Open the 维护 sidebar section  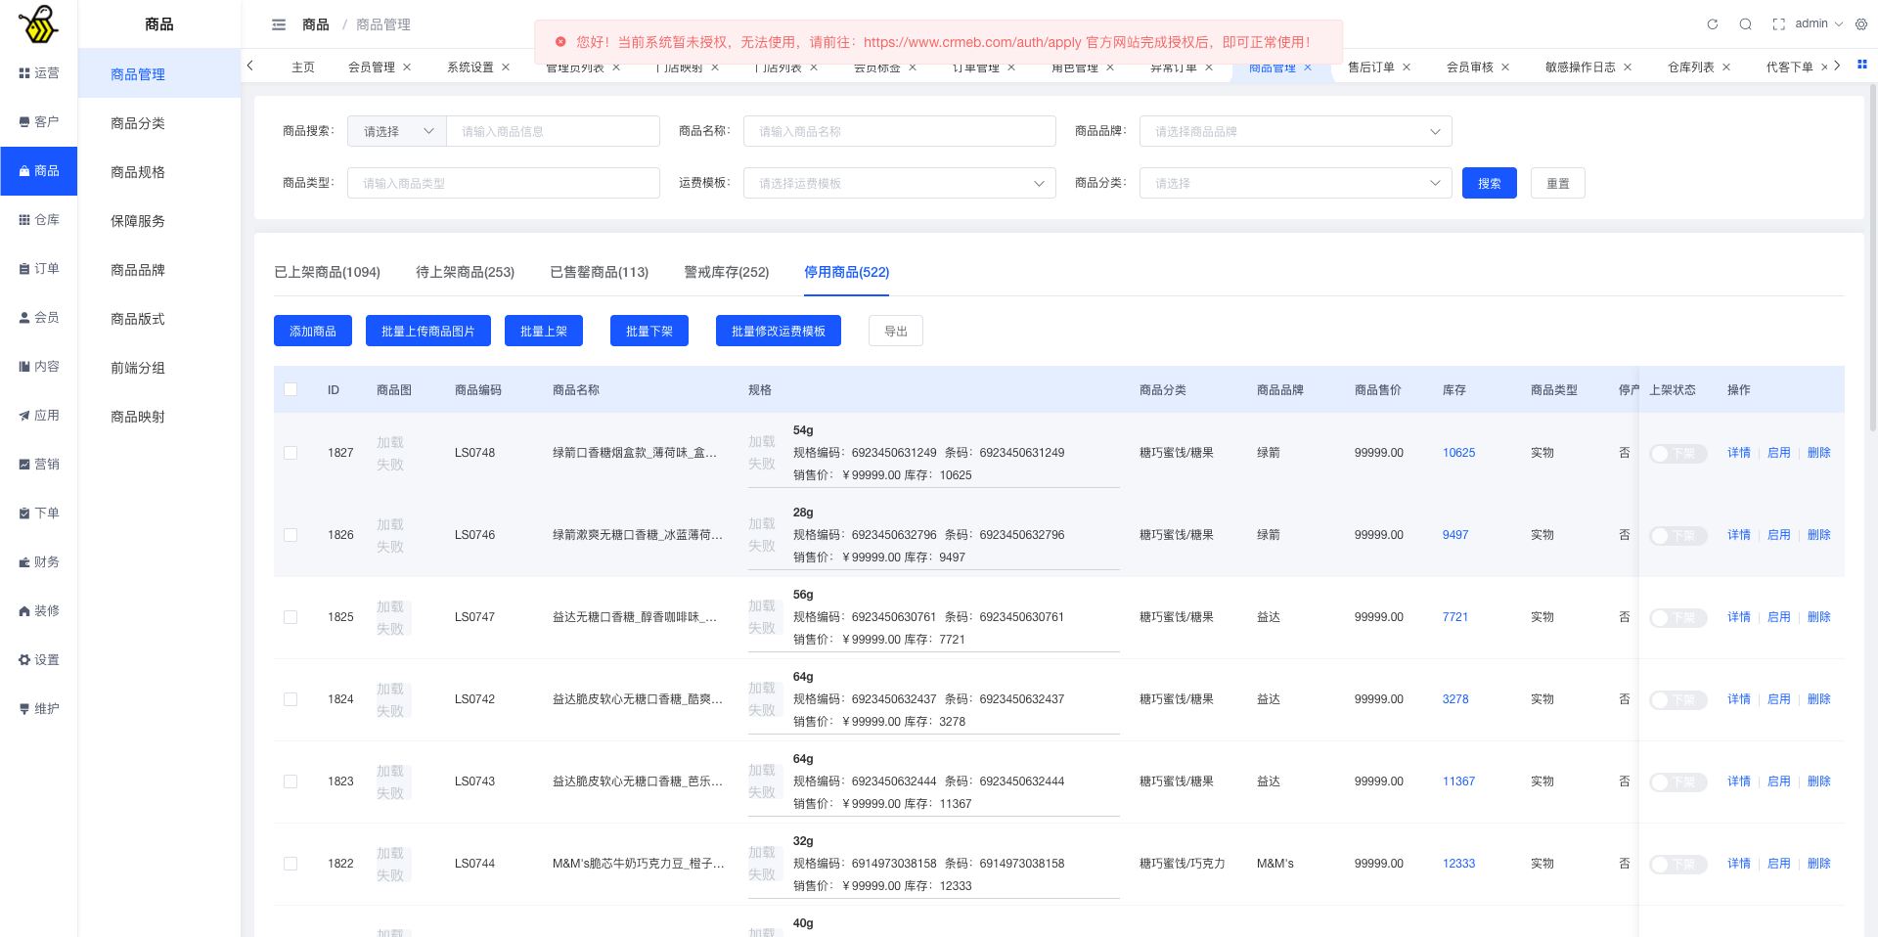click(x=39, y=709)
